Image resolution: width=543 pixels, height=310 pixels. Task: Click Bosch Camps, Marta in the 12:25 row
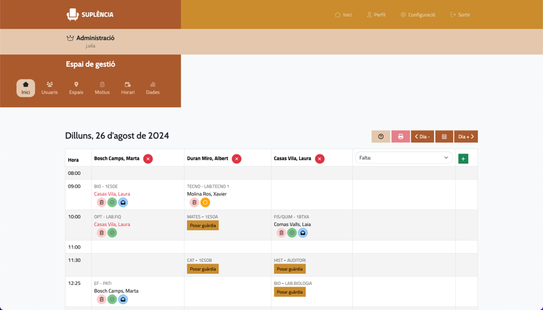[116, 291]
